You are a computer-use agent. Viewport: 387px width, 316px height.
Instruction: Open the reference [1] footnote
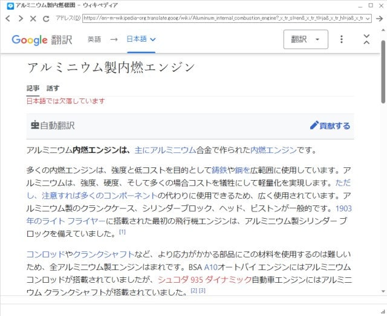122,231
